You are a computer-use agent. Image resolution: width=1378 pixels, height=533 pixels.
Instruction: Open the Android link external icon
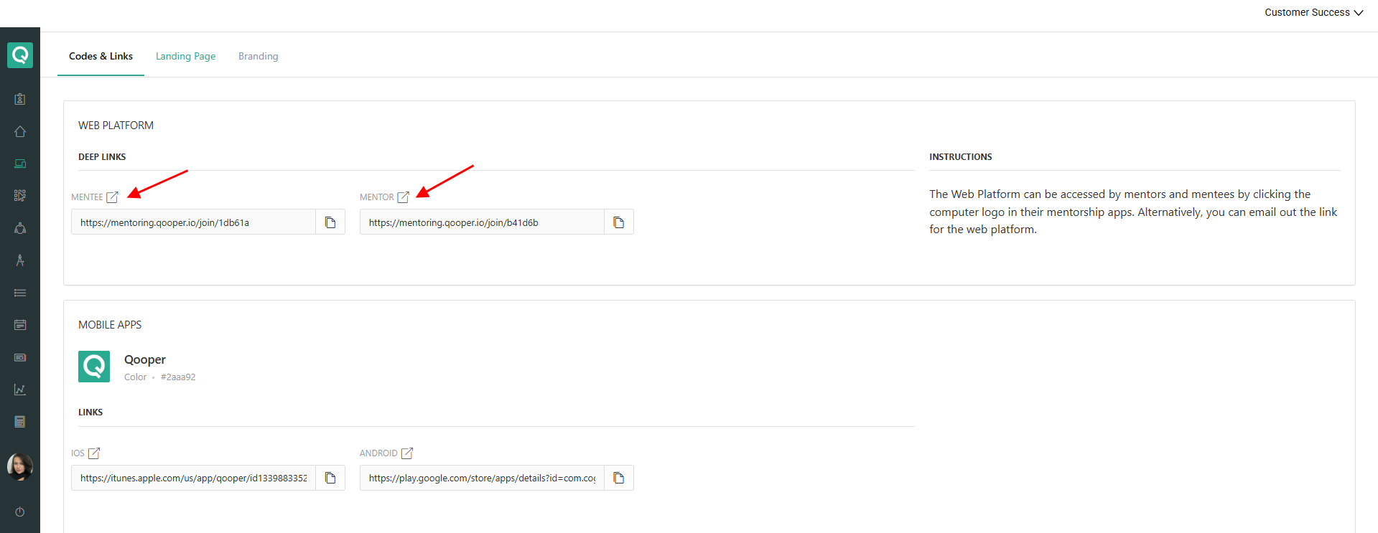[x=406, y=453]
